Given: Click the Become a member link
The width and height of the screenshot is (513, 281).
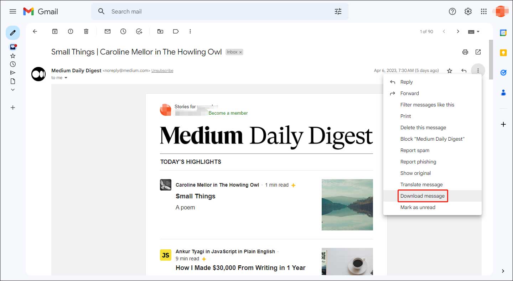Looking at the screenshot, I should coord(228,113).
